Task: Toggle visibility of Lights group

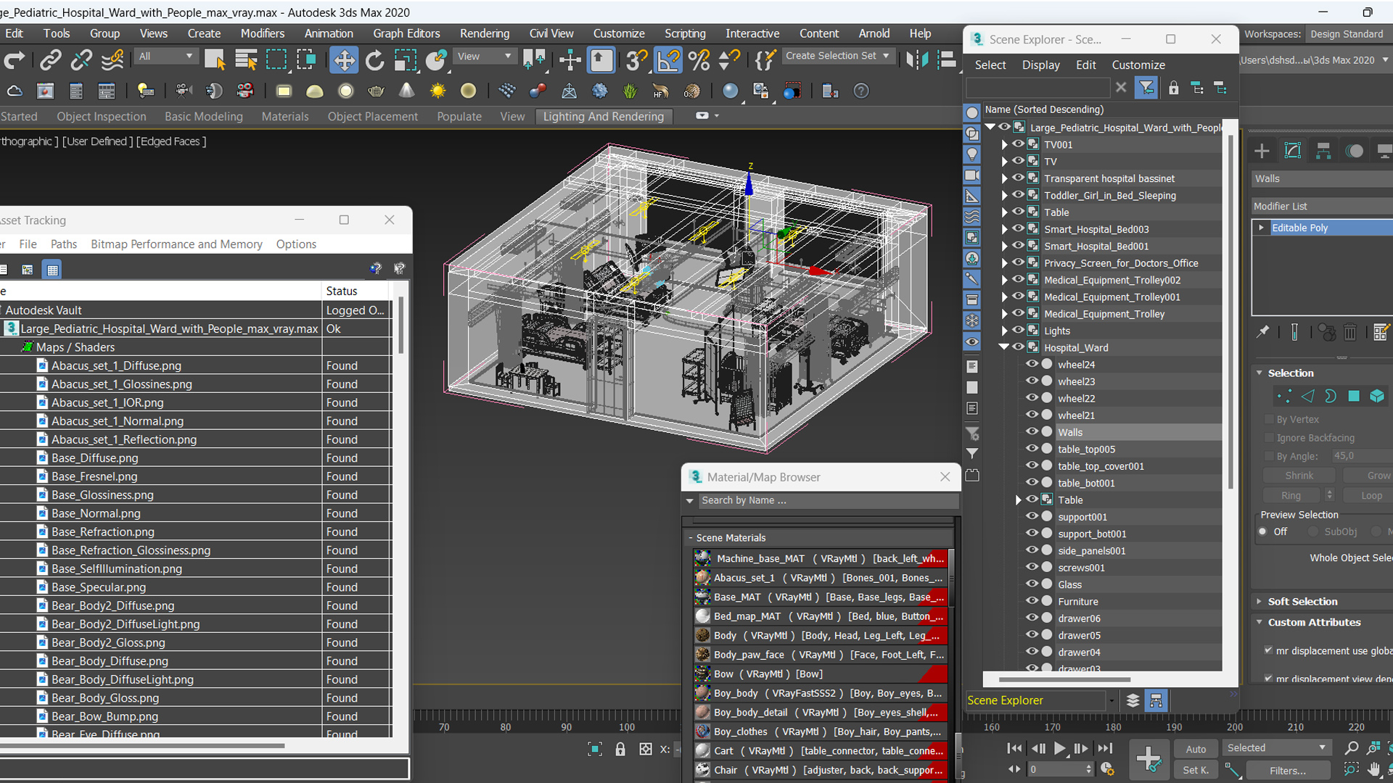Action: coord(1018,330)
